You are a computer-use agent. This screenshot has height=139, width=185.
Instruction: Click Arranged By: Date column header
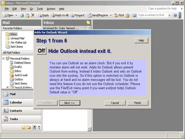click(x=54, y=28)
